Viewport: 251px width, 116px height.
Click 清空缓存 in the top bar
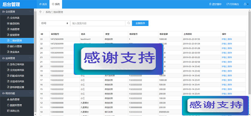215,4
